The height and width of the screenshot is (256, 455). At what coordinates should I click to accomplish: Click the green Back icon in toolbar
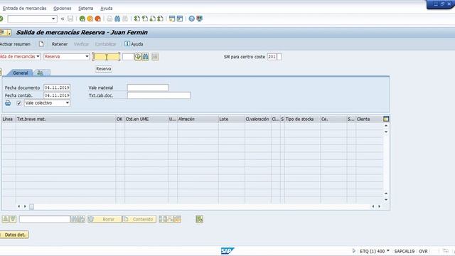[x=82, y=19]
